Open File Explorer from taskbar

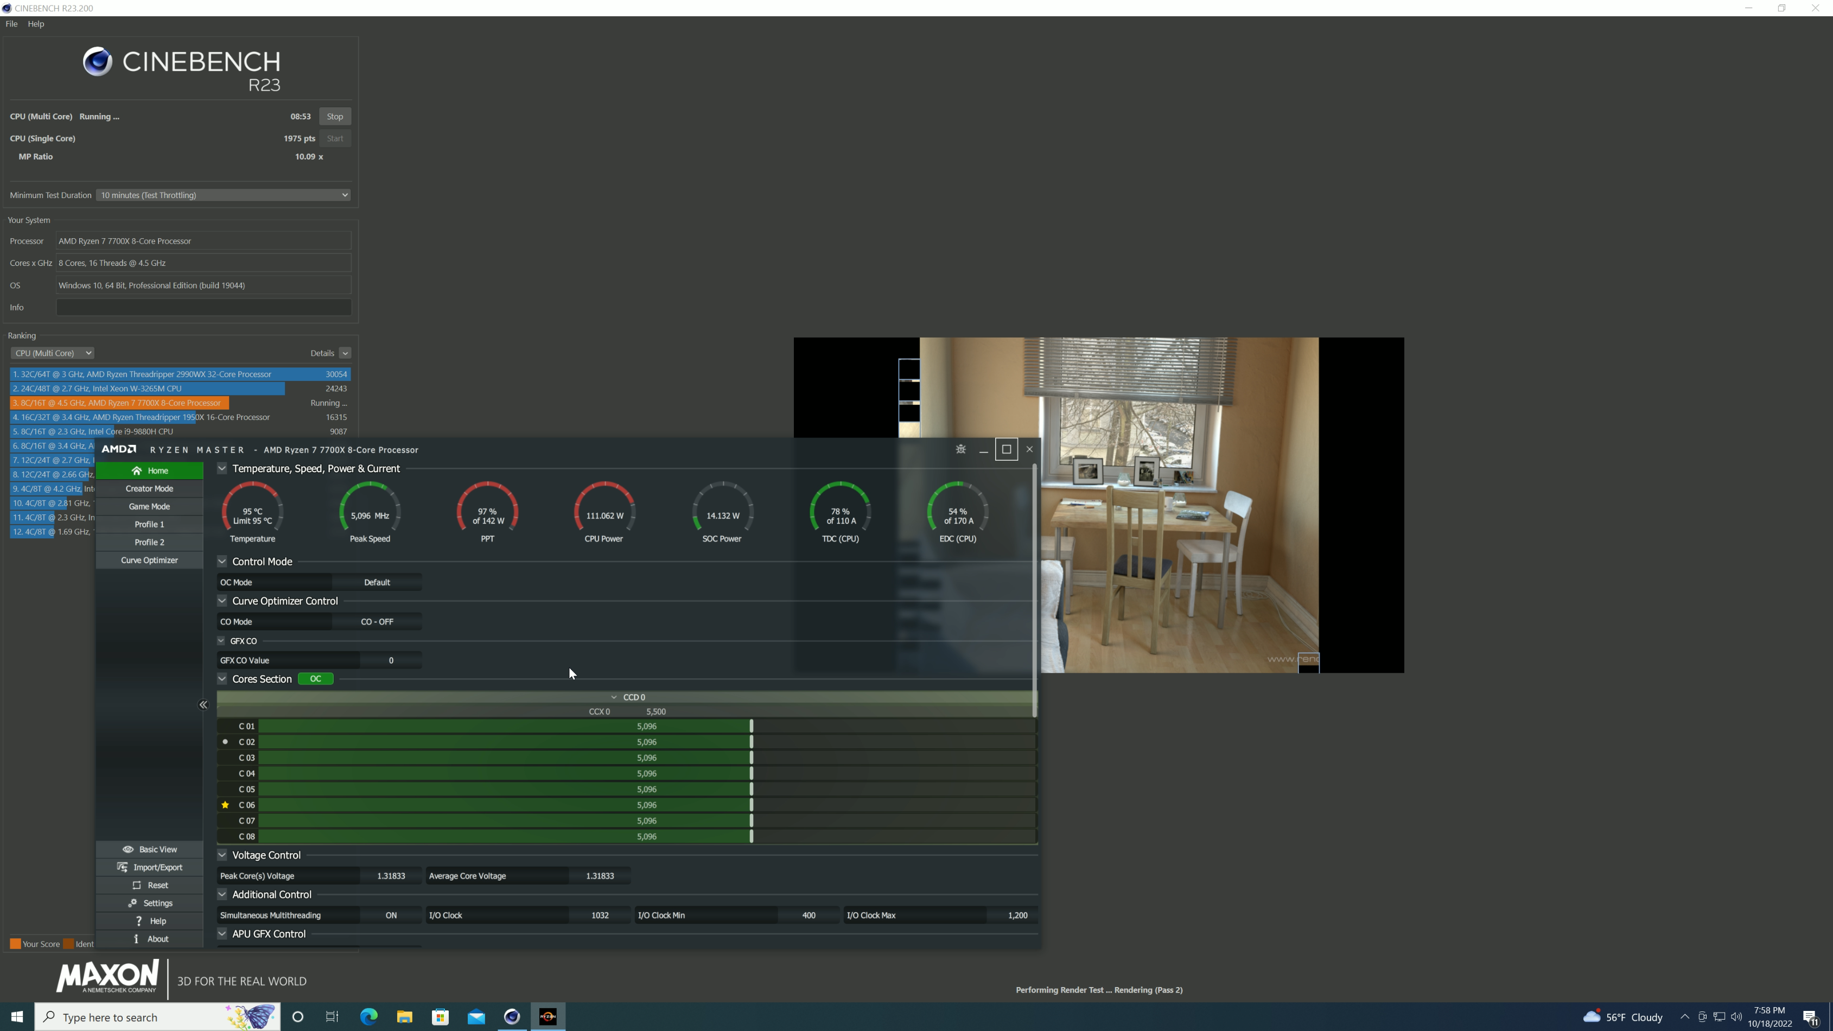tap(405, 1017)
